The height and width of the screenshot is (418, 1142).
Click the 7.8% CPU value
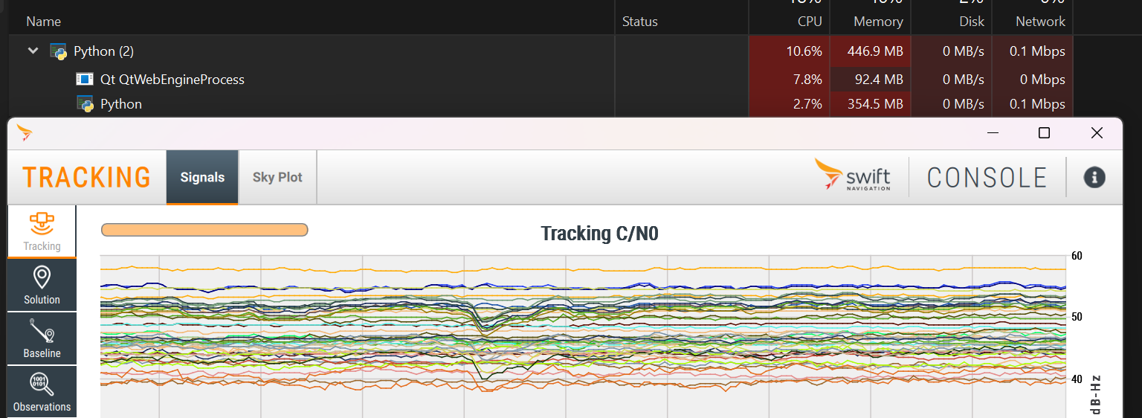pyautogui.click(x=807, y=79)
